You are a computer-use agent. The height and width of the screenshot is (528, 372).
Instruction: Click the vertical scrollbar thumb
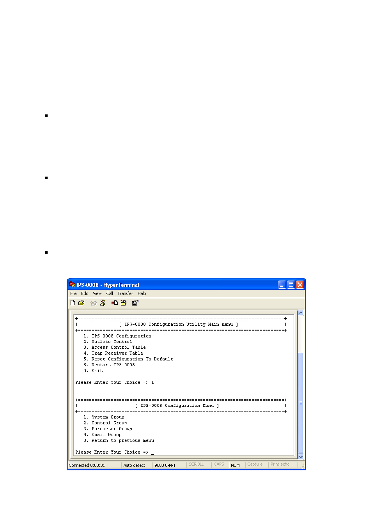point(301,403)
